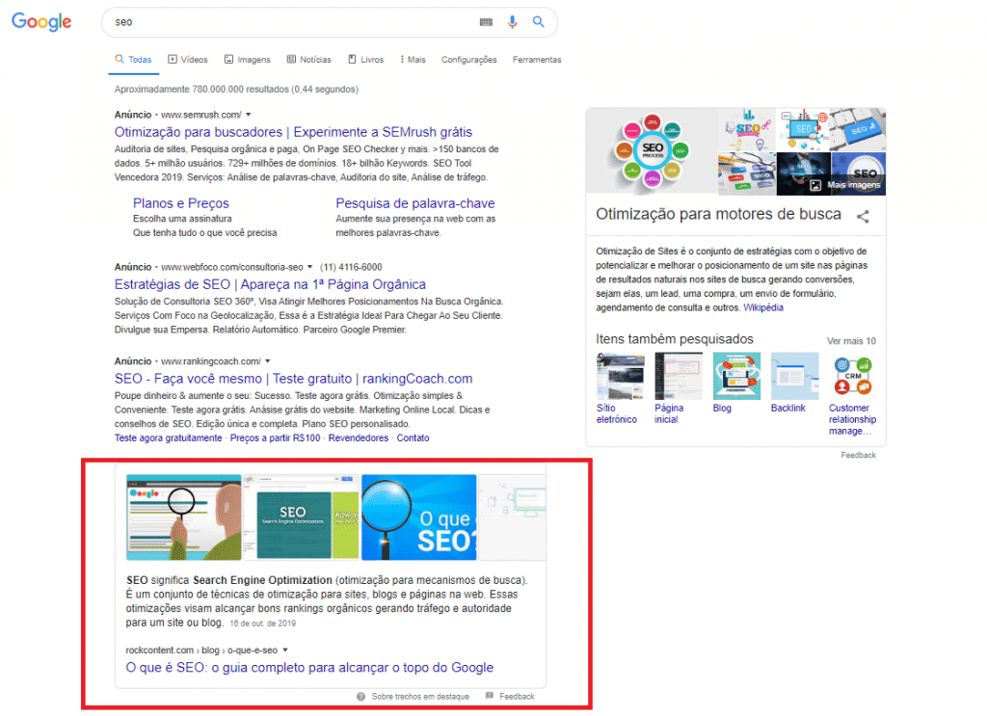Image resolution: width=987 pixels, height=716 pixels.
Task: Click the Aproximadamente 780.000.000 resultados text
Action: (236, 90)
